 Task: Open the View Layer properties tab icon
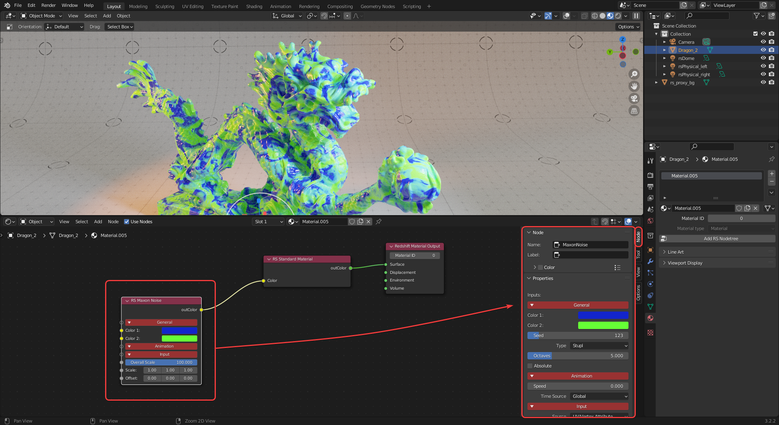click(650, 198)
